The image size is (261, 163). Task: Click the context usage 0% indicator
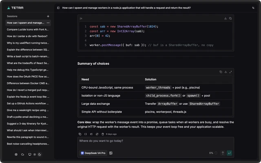click(213, 153)
